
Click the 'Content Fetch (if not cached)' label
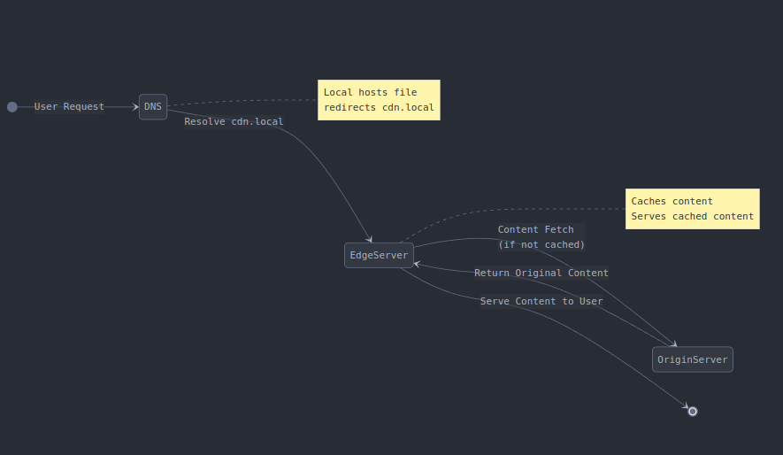(541, 236)
